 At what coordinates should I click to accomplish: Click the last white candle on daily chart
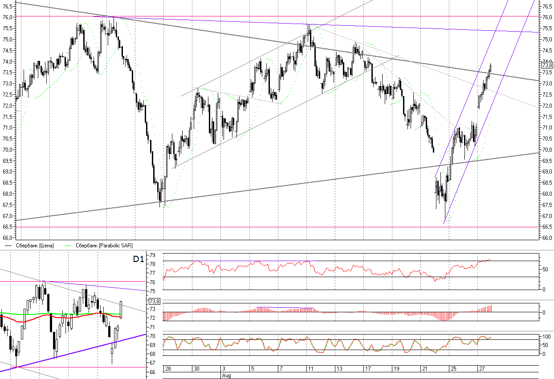click(x=121, y=310)
